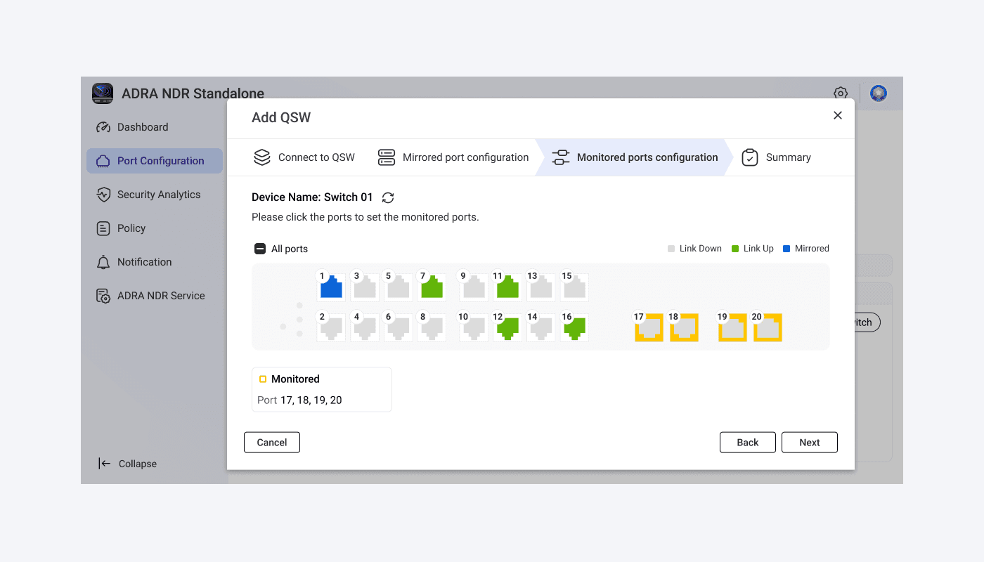Image resolution: width=984 pixels, height=562 pixels.
Task: Open the user profile avatar
Action: (879, 93)
